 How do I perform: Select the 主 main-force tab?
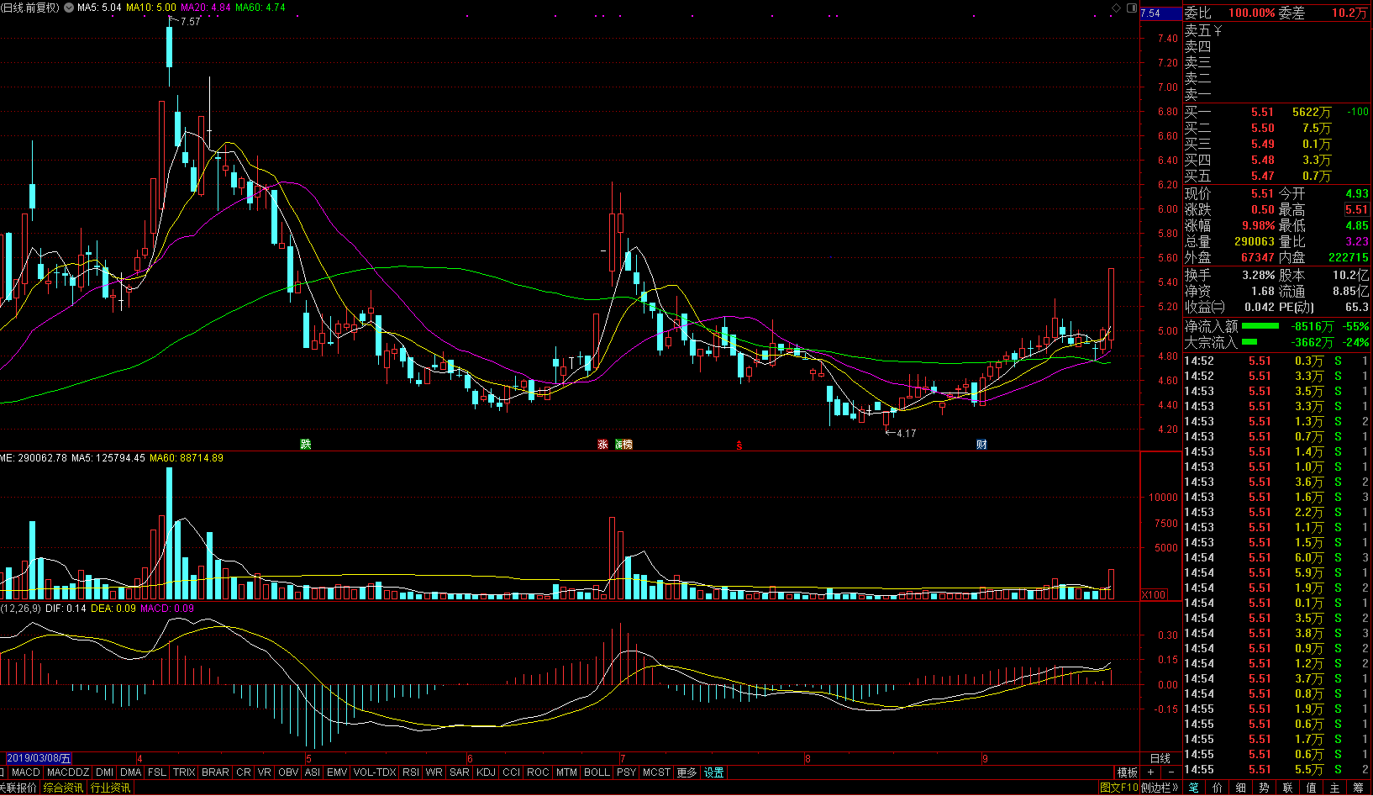(1335, 788)
